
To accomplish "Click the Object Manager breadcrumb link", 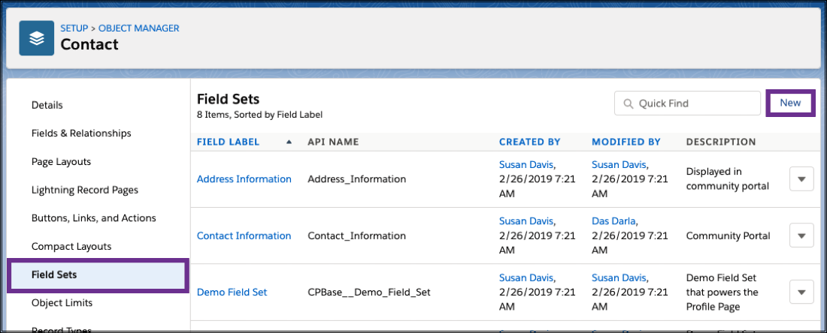I will [x=139, y=28].
